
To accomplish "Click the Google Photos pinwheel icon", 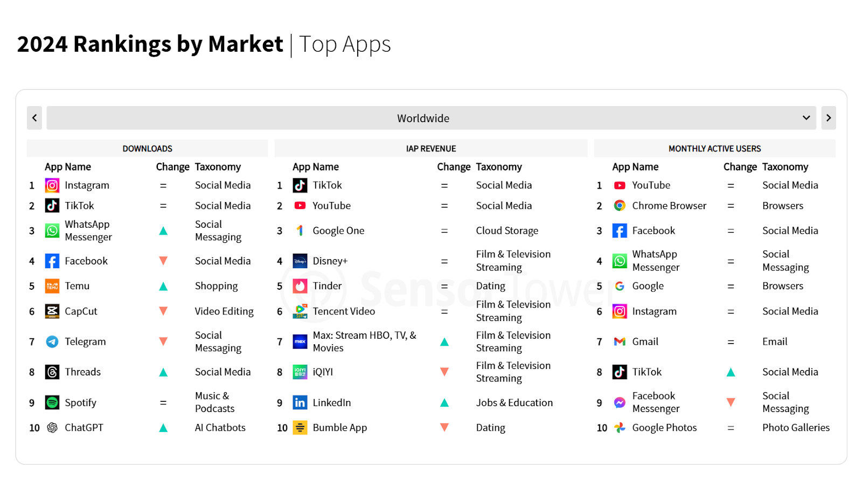I will [x=620, y=428].
